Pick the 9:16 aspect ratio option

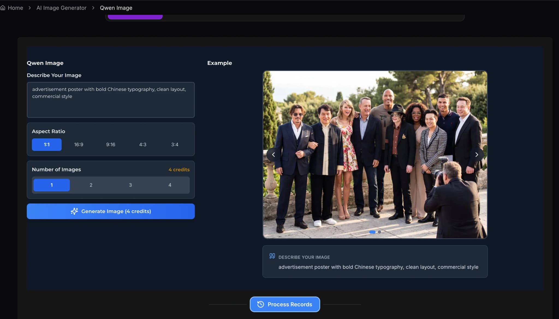coord(111,145)
